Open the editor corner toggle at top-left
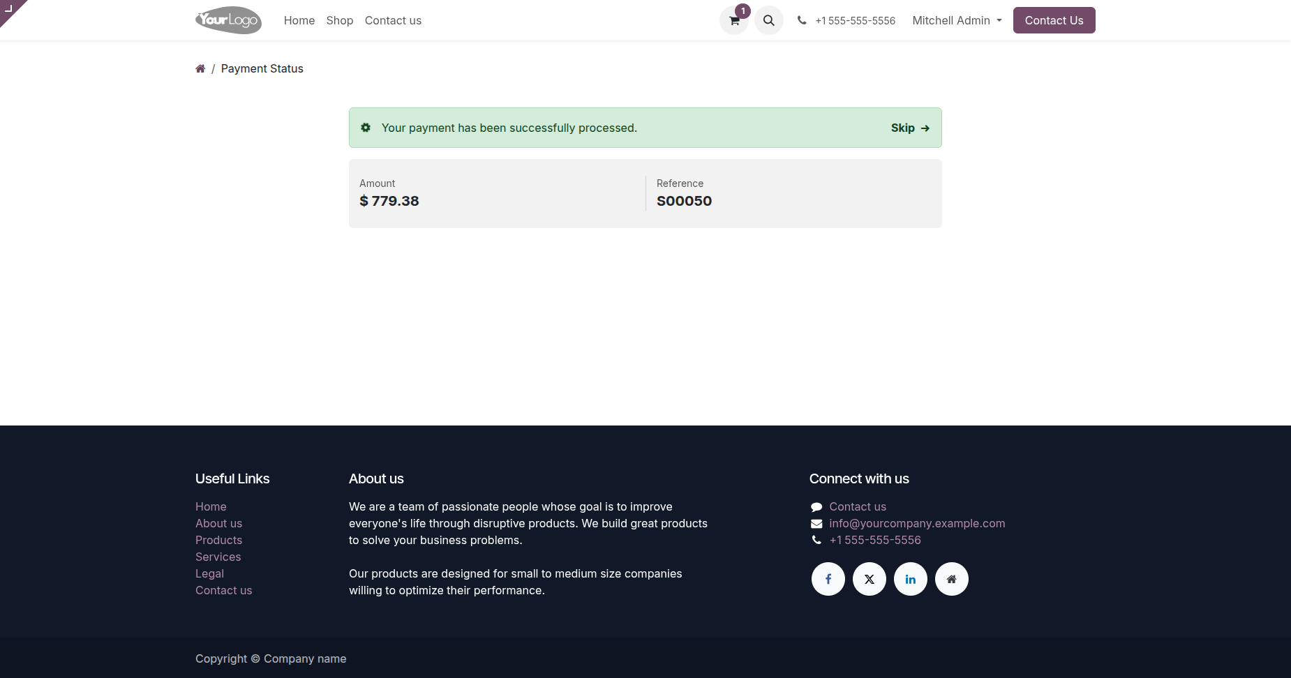 [x=9, y=8]
